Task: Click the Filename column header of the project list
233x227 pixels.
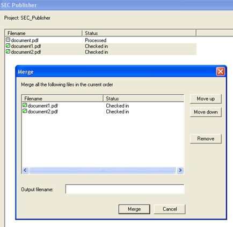Action: [43, 33]
